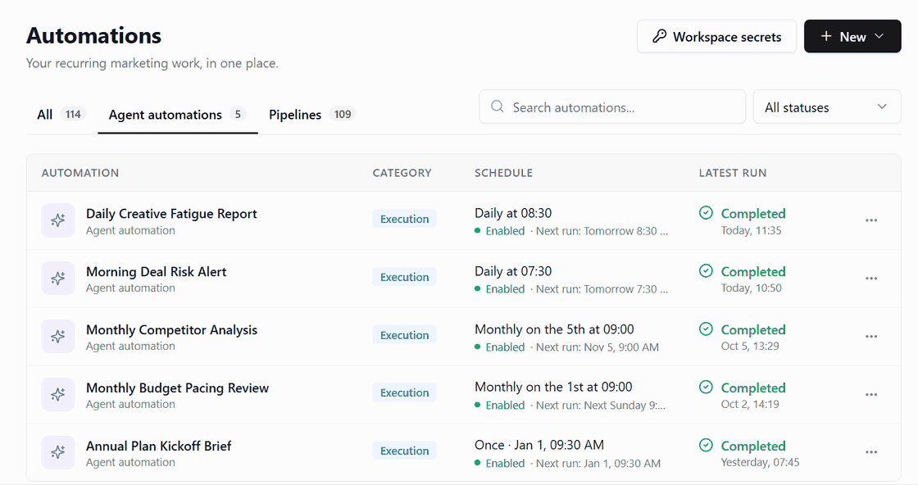The height and width of the screenshot is (485, 918).
Task: Click the Execution tag for Monthly Competitor Analysis
Action: pos(405,334)
